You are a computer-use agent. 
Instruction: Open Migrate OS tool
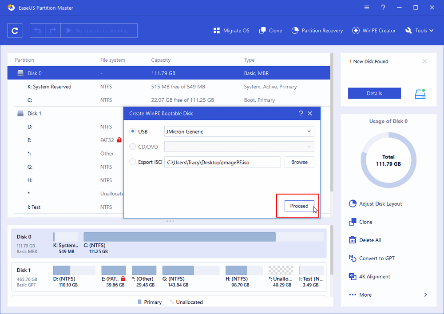pos(231,31)
